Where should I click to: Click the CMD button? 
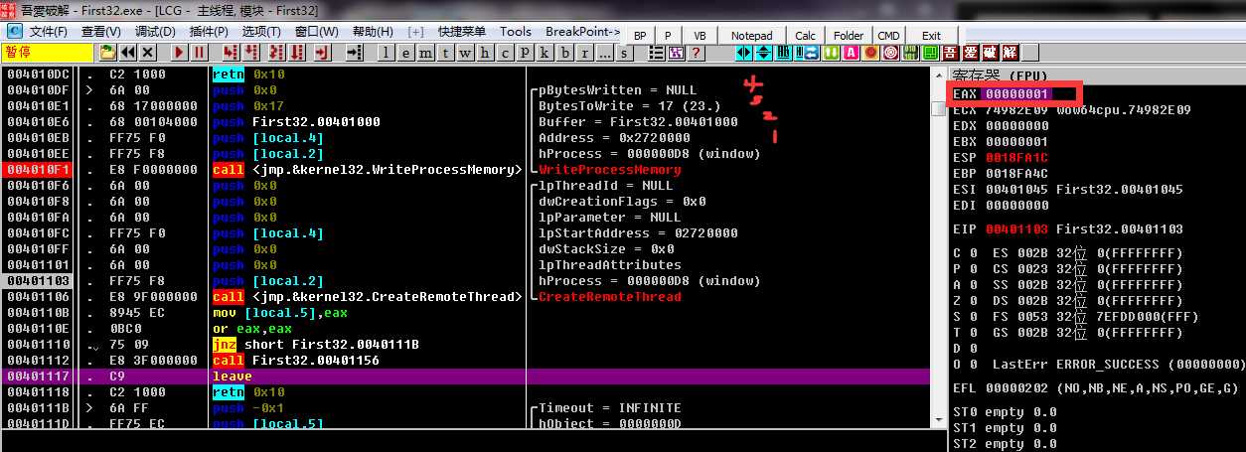888,36
